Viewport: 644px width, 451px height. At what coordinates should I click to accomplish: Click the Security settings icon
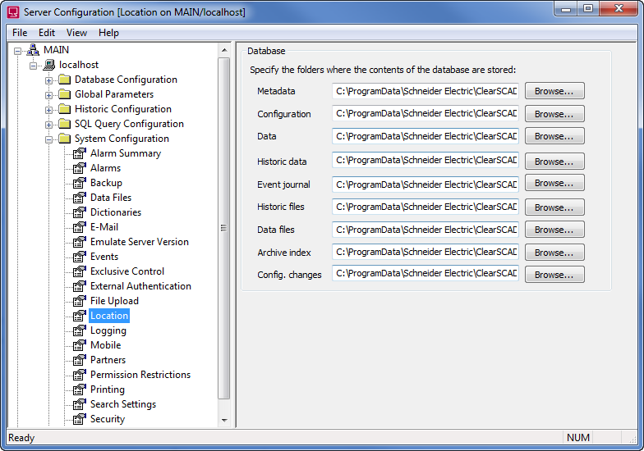(x=79, y=419)
